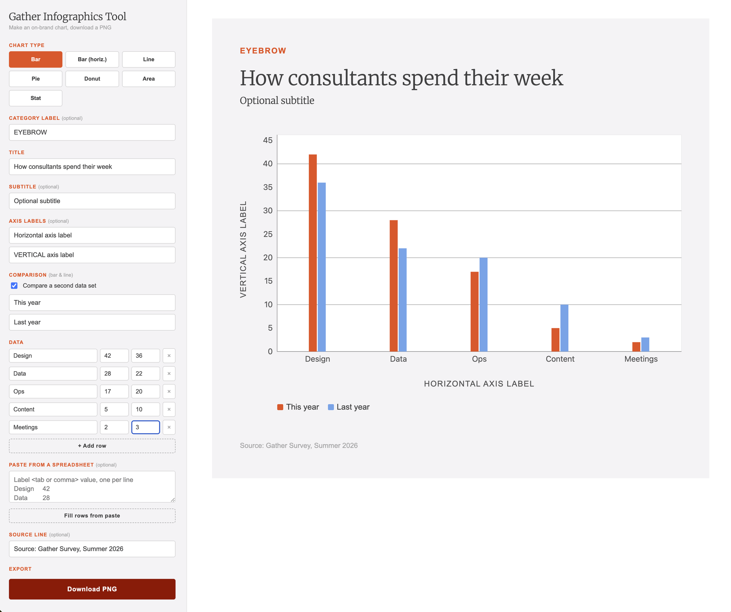The height and width of the screenshot is (612, 731).
Task: Click the orange Design bar in chart
Action: tap(313, 253)
